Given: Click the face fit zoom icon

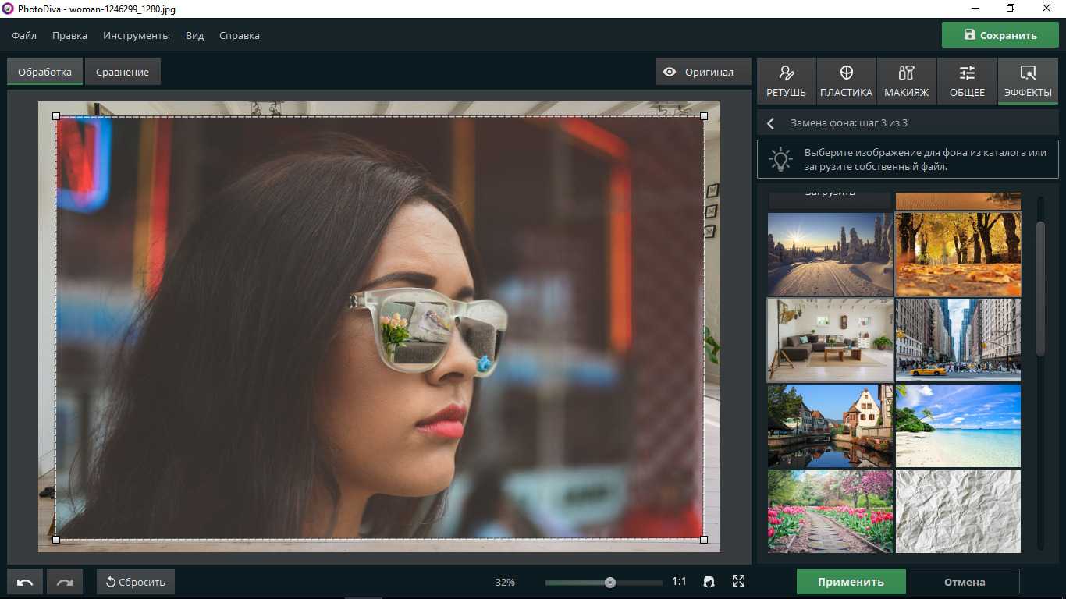Looking at the screenshot, I should [709, 581].
